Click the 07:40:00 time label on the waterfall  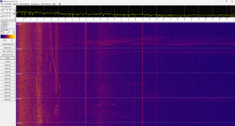(x=19, y=49)
